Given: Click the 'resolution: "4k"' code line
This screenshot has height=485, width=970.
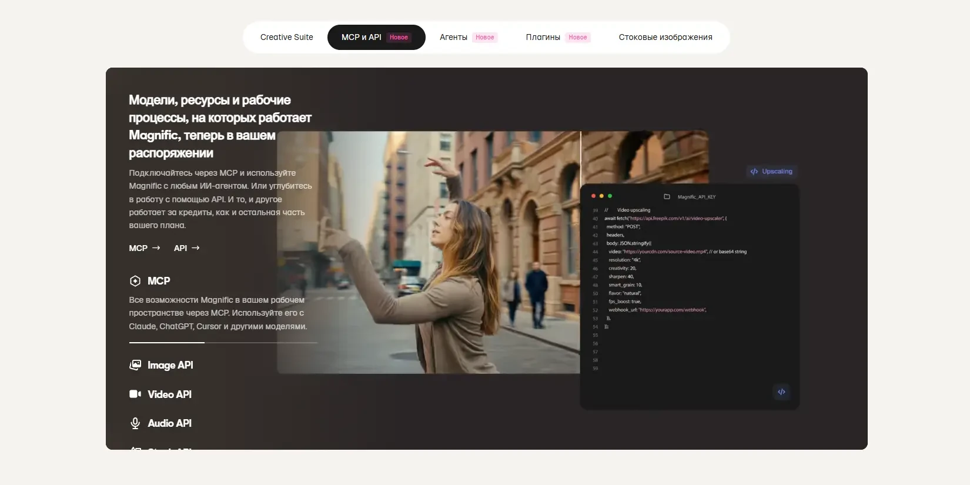Looking at the screenshot, I should [x=624, y=260].
